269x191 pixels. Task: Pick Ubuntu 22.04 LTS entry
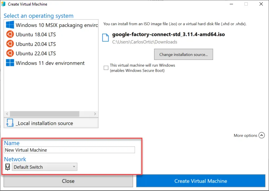(x=51, y=54)
